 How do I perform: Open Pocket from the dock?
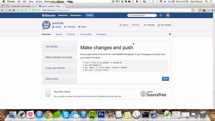pos(30,115)
